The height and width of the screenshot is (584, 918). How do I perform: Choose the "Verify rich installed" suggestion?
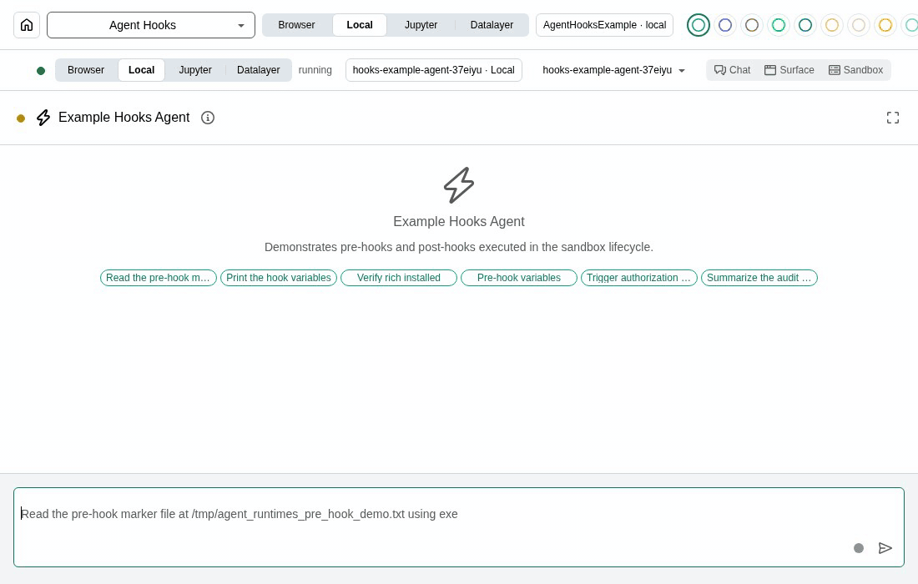(x=399, y=278)
